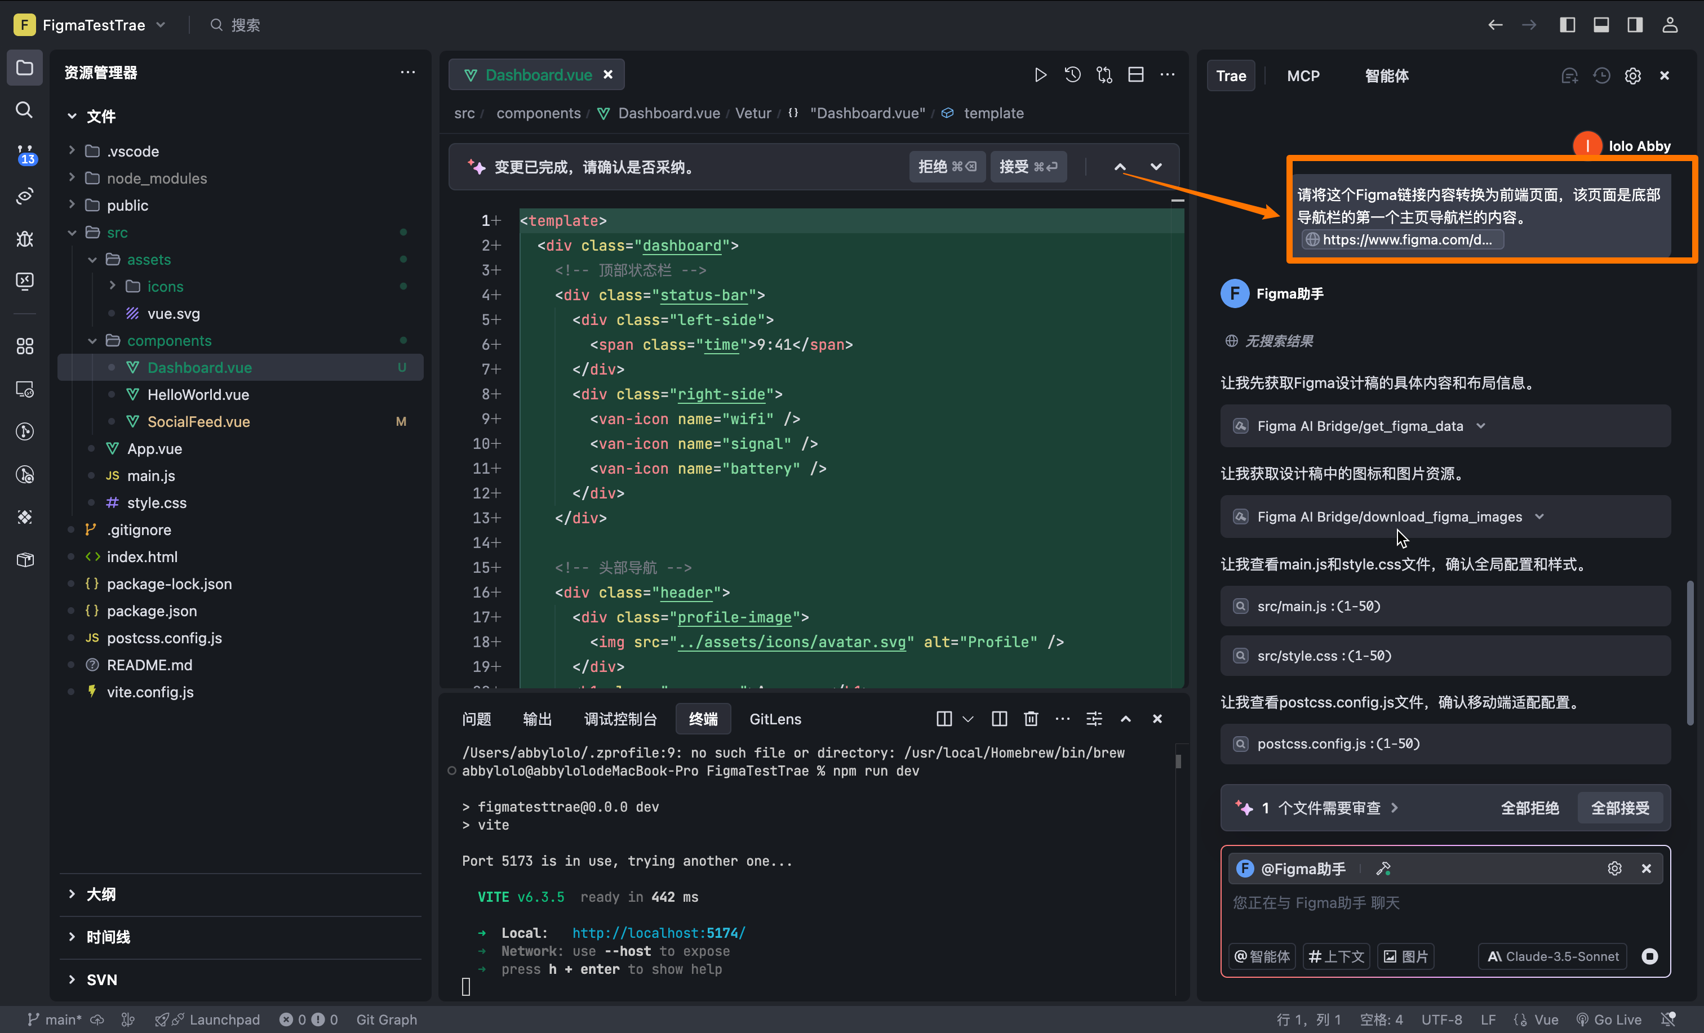
Task: Click the notifications bell in status bar
Action: click(1668, 1019)
